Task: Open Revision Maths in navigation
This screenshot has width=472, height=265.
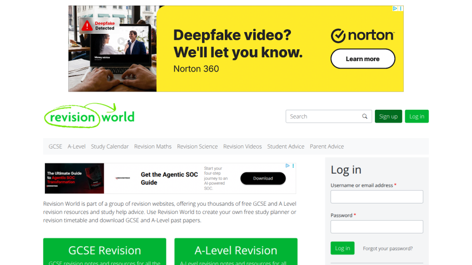Action: coord(153,146)
